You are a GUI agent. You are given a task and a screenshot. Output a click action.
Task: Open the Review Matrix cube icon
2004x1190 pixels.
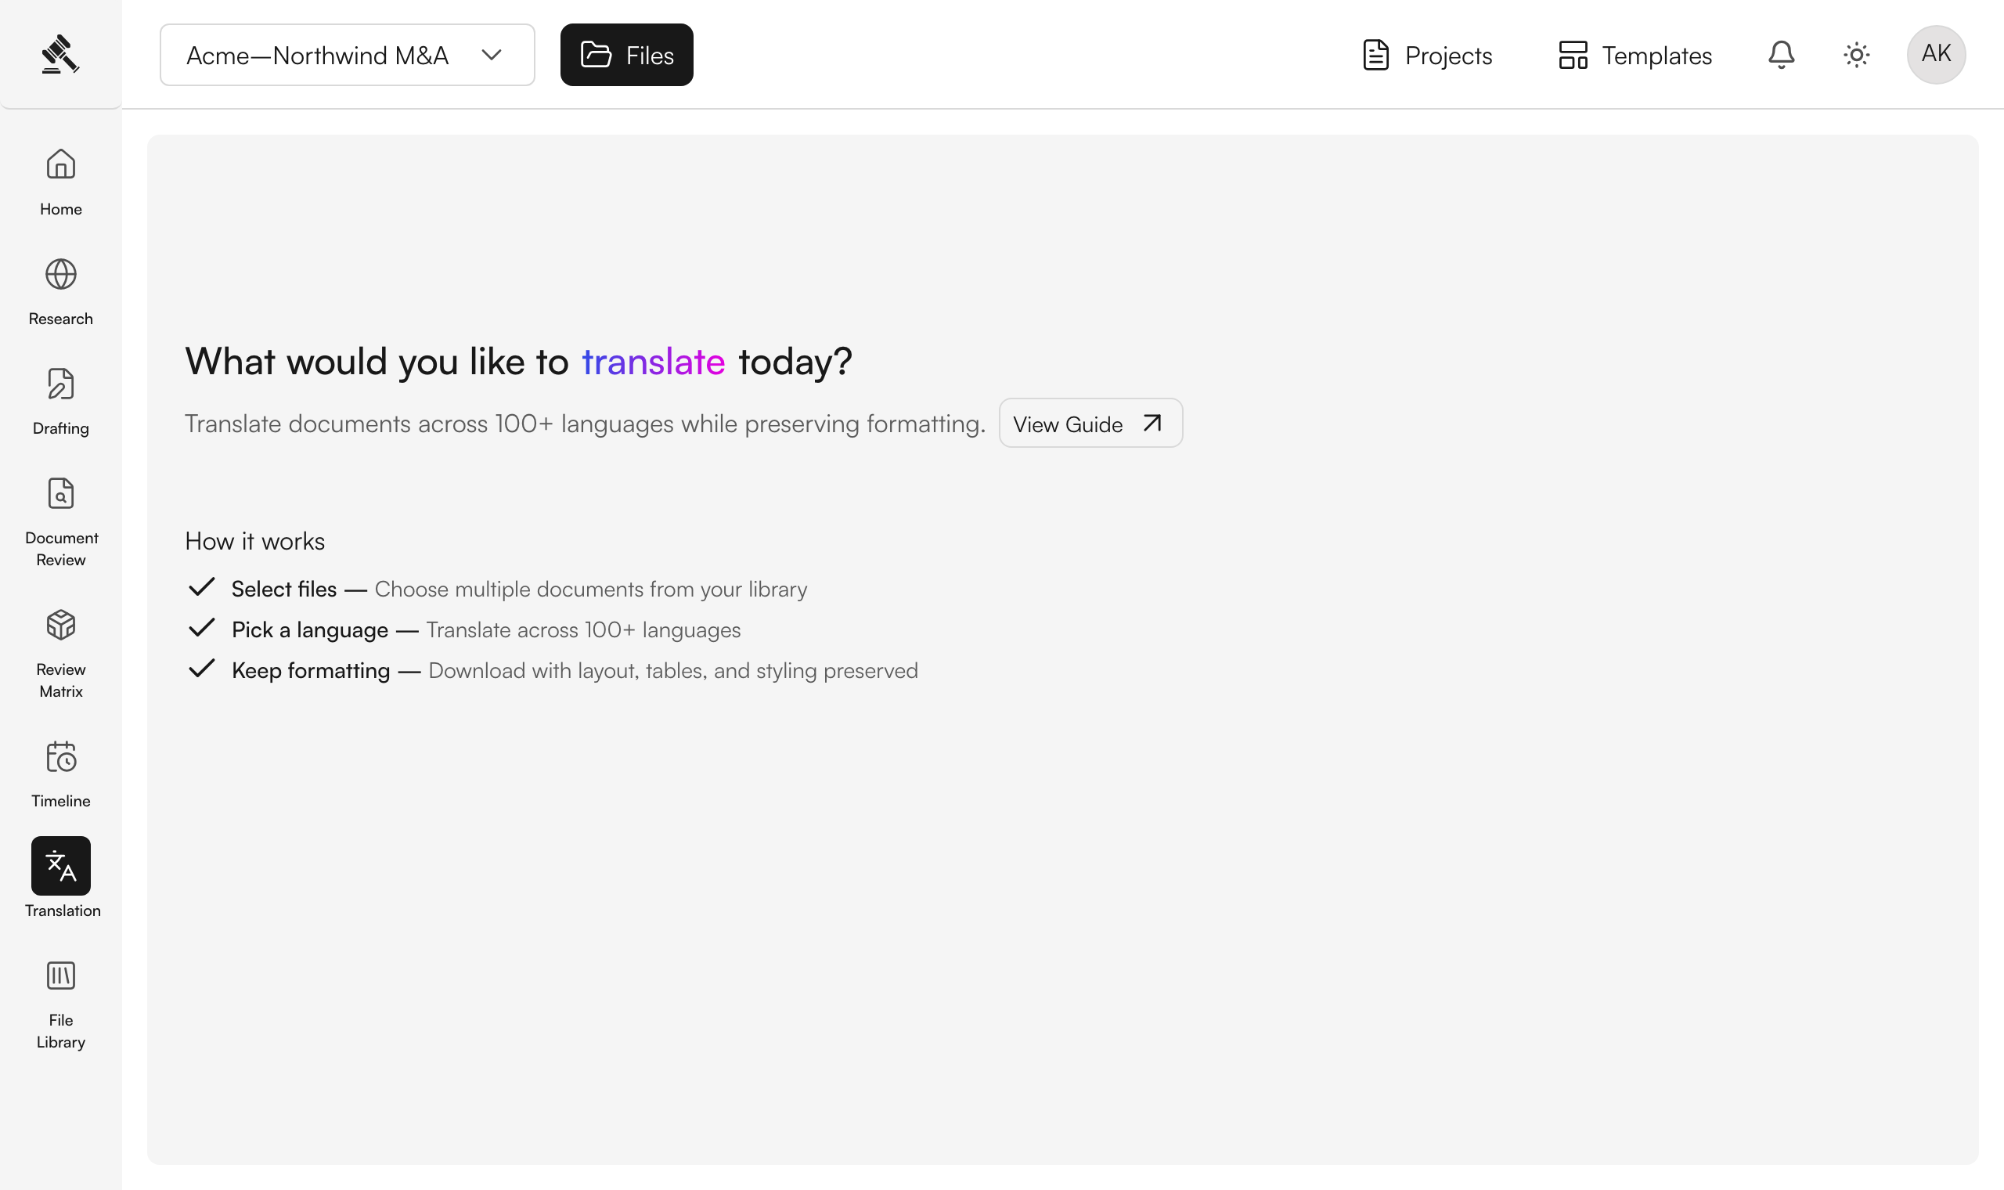(61, 626)
